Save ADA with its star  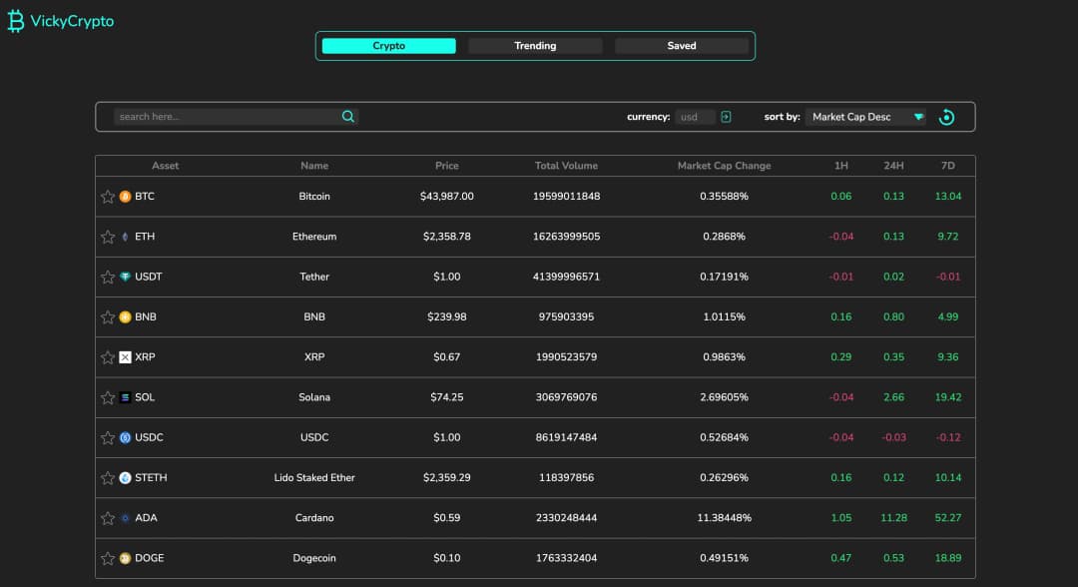[108, 518]
